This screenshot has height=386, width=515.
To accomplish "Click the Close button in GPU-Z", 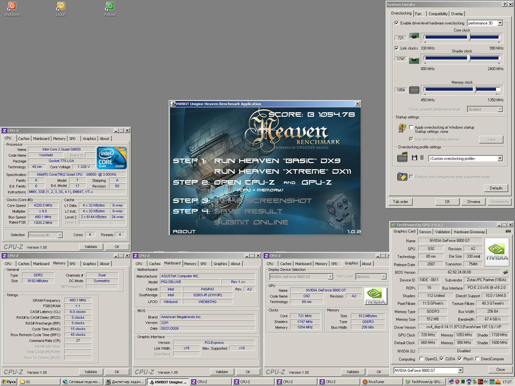I will click(501, 370).
